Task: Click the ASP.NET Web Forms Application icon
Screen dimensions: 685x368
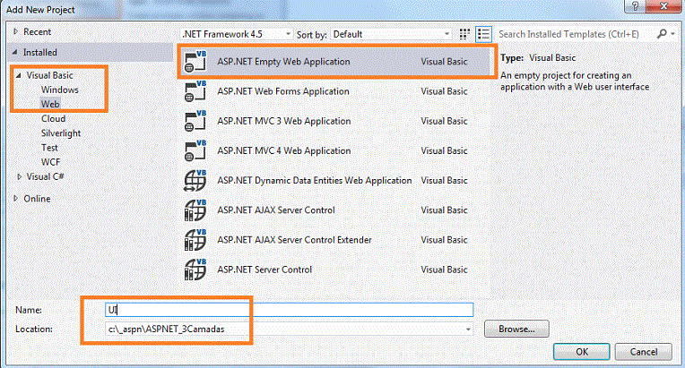Action: 195,91
